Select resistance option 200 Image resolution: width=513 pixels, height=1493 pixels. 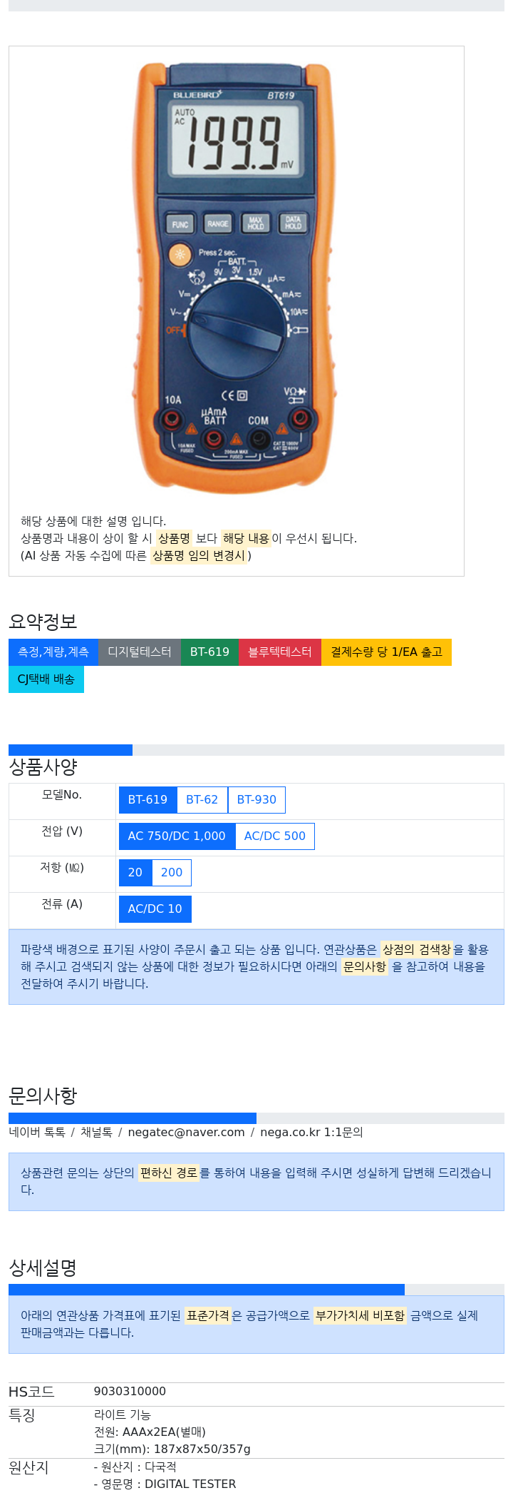coord(172,873)
